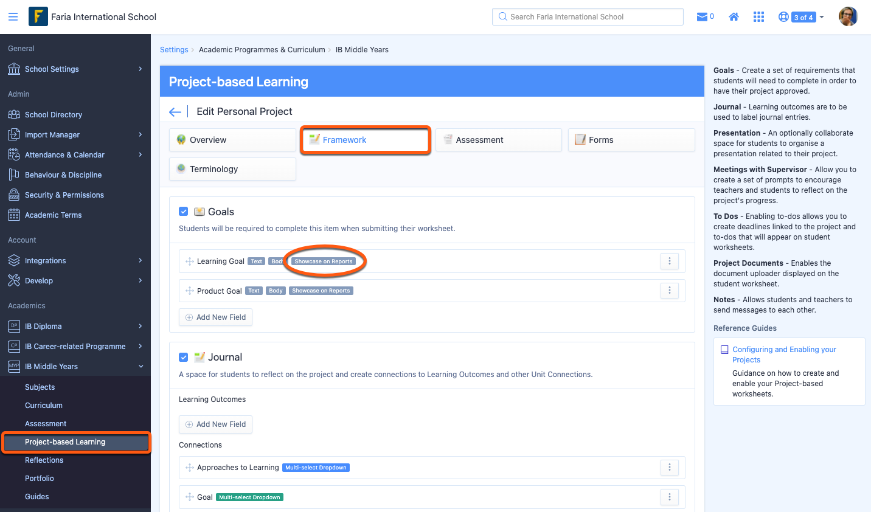Open the help lifebuoy icon
871x512 pixels.
[783, 17]
